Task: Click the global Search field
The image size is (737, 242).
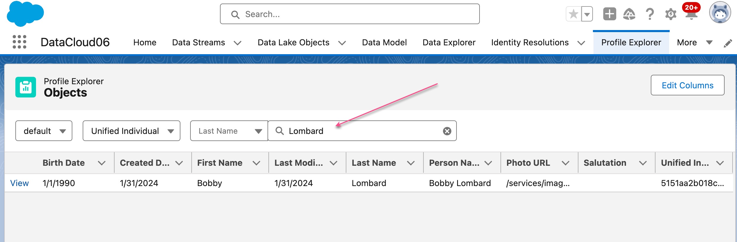Action: click(x=350, y=14)
